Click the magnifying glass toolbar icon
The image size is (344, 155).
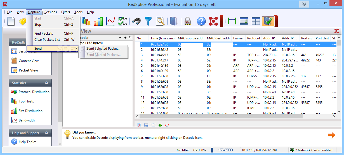pyautogui.click(x=160, y=21)
